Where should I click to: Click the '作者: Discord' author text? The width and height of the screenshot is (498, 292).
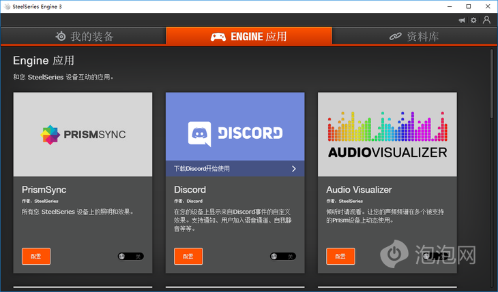188,201
